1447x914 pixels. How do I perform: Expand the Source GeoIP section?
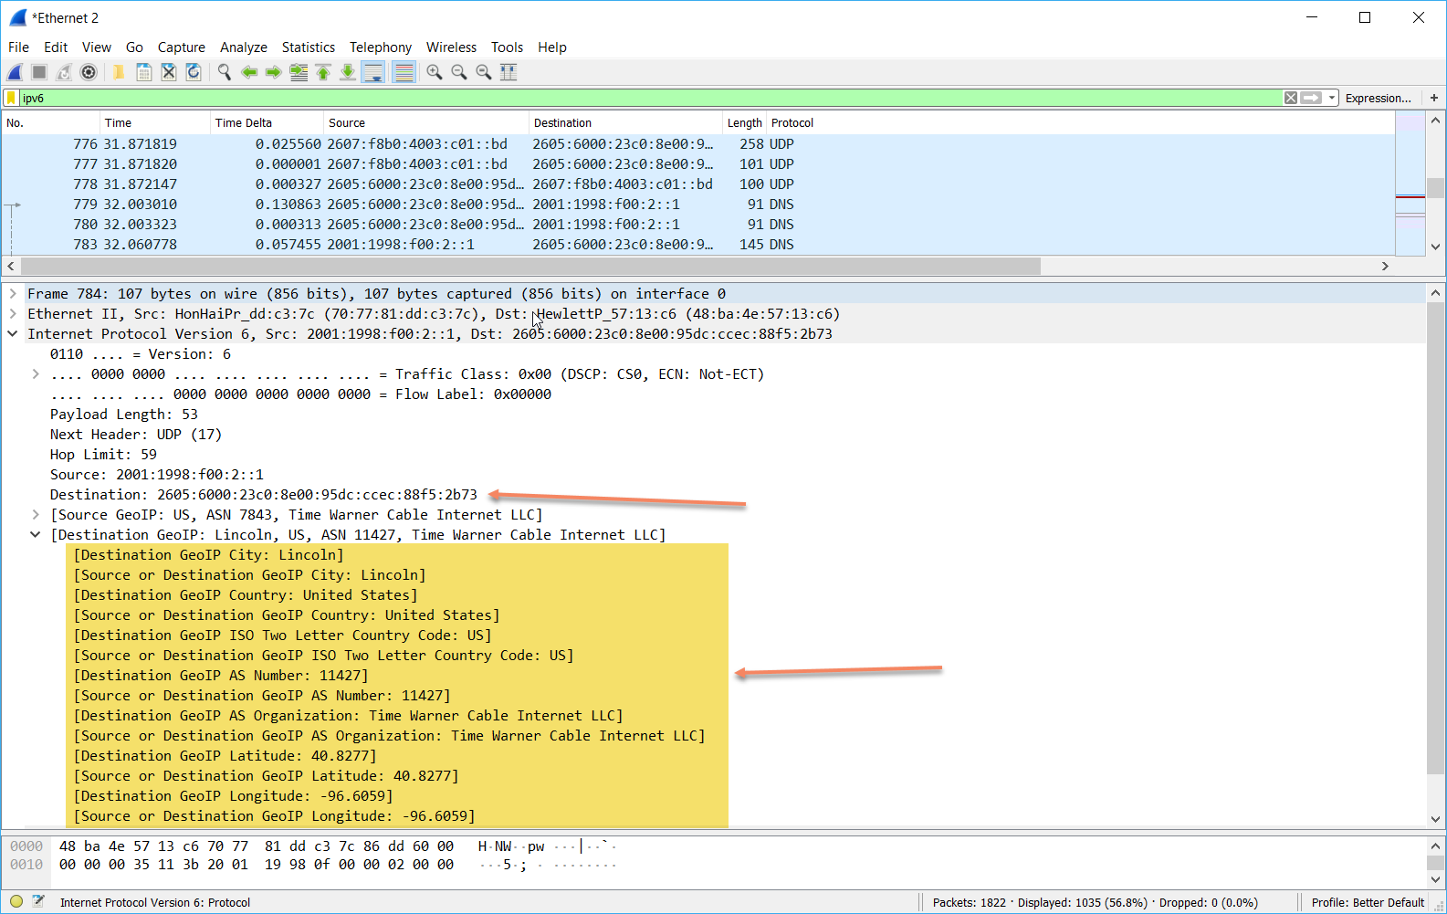click(x=36, y=515)
